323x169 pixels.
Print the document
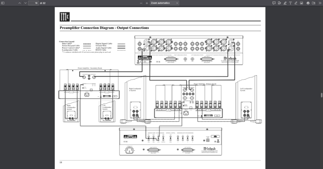point(308,3)
